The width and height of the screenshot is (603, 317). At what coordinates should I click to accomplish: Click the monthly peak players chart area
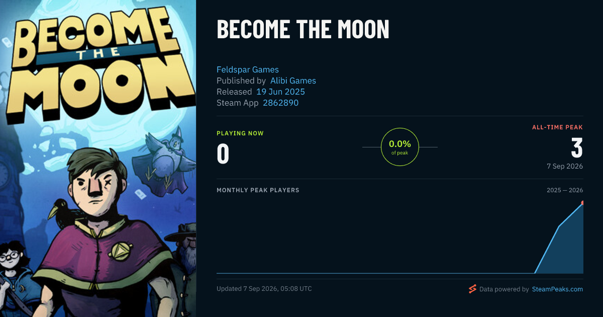coord(400,236)
